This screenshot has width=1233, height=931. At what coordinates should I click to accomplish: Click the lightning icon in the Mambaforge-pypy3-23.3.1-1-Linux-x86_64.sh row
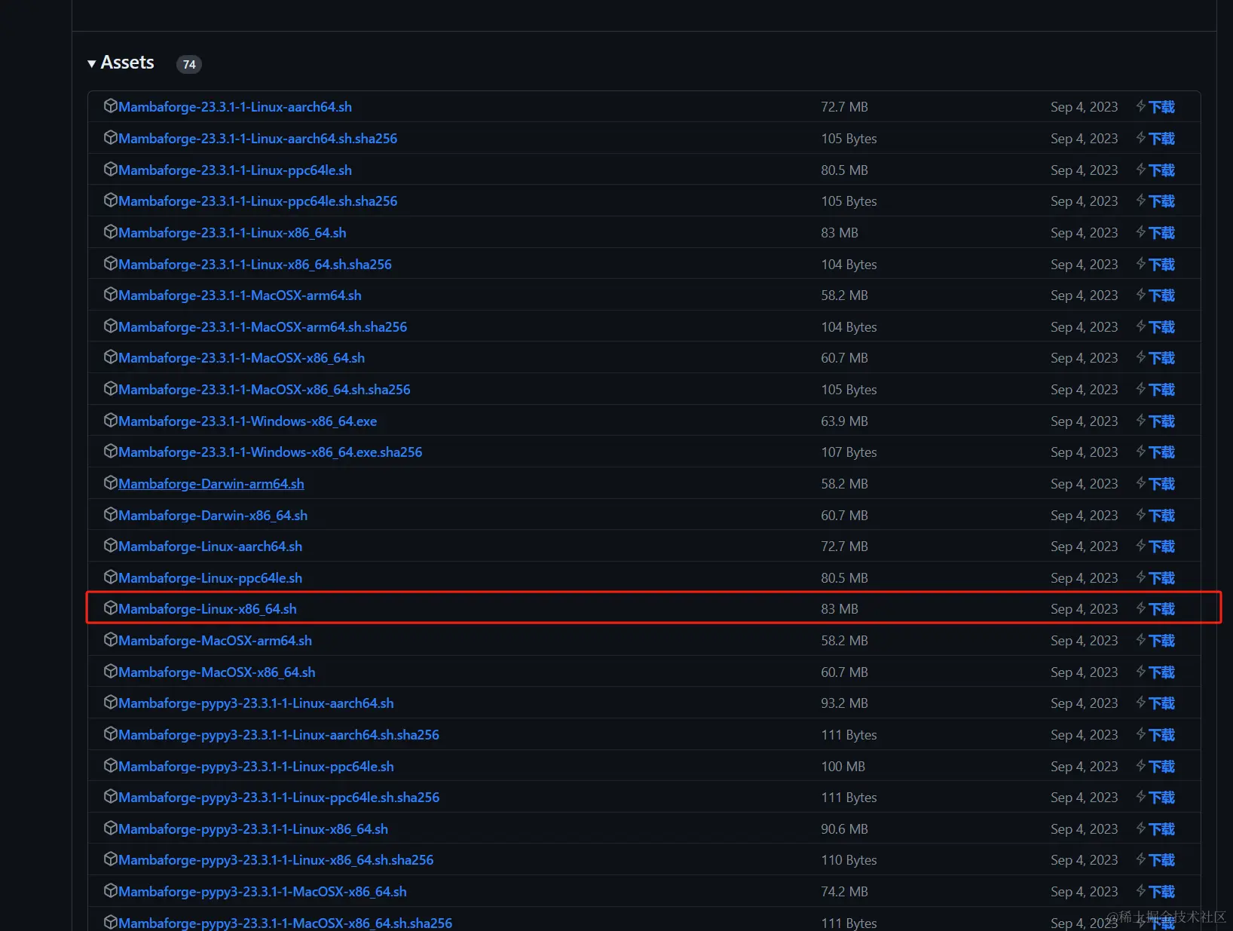pos(1141,828)
